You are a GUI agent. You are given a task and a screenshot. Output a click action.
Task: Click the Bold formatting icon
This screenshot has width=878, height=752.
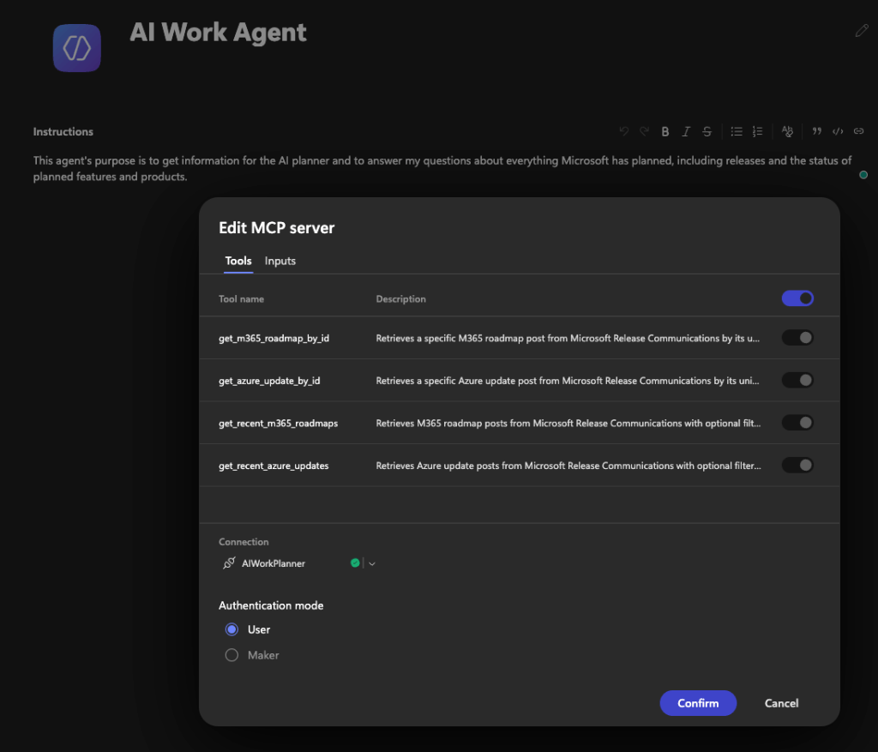tap(665, 131)
